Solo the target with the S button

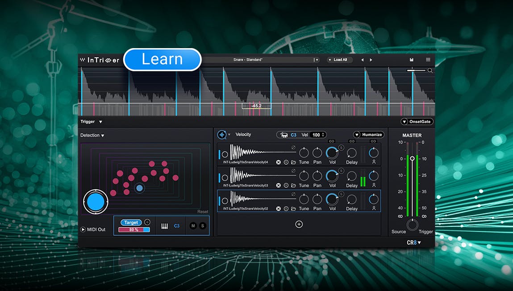203,225
